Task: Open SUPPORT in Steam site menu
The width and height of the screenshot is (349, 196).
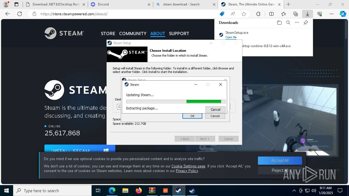Action: click(179, 33)
